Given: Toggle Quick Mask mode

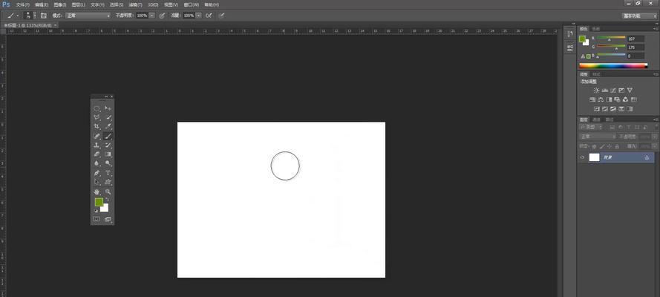Looking at the screenshot, I should click(x=97, y=219).
